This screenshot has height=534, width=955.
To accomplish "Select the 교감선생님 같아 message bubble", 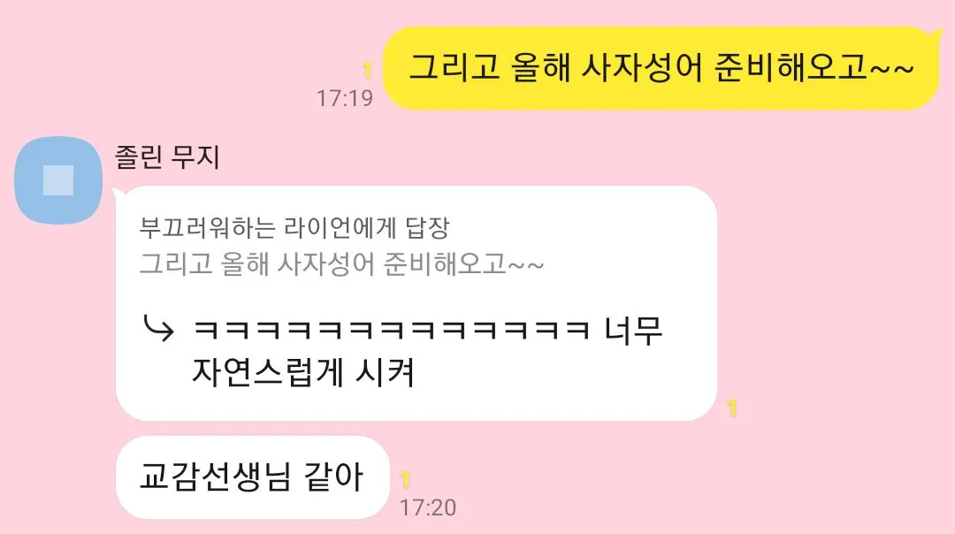I will tap(252, 477).
